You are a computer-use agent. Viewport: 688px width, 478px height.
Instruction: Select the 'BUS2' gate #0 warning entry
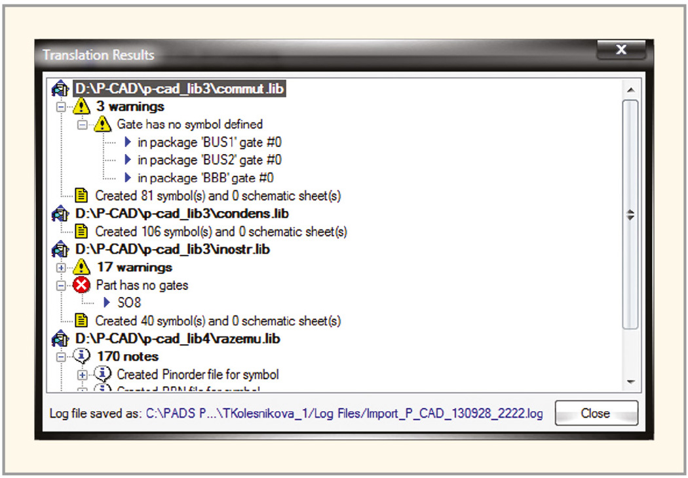point(210,160)
